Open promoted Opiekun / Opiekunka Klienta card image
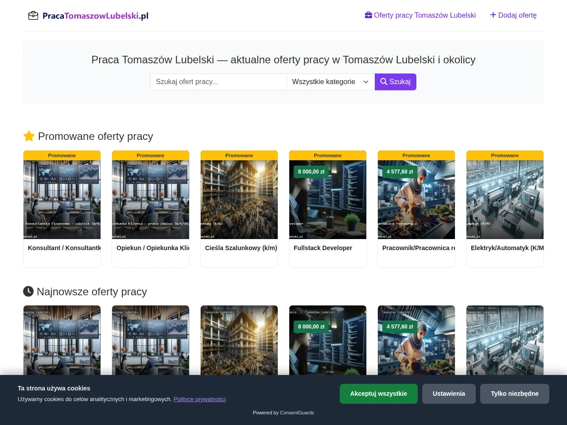This screenshot has width=567, height=425. tap(151, 200)
